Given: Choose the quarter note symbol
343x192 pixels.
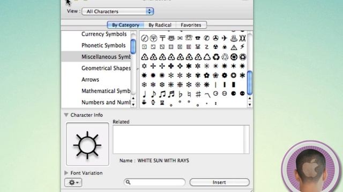Looking at the screenshot, I should click(144, 94).
